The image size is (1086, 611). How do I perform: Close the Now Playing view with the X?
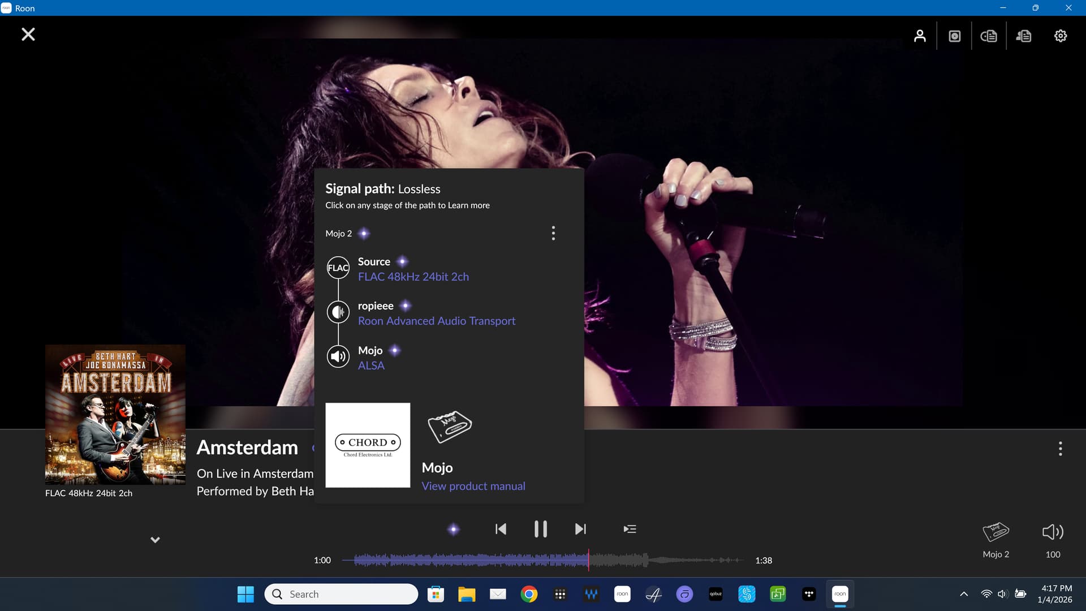pyautogui.click(x=28, y=35)
